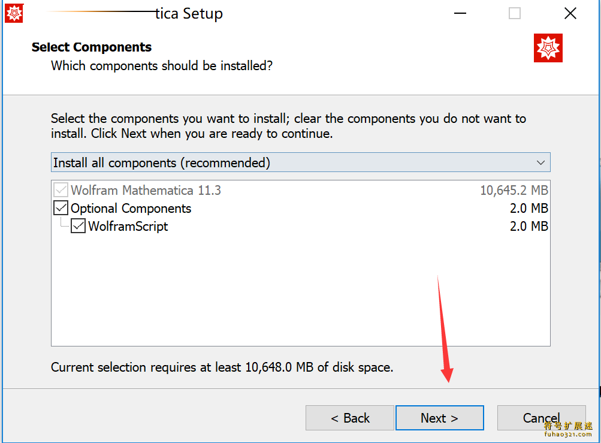Close the Setup window
Screen dimensions: 601x443
click(570, 13)
